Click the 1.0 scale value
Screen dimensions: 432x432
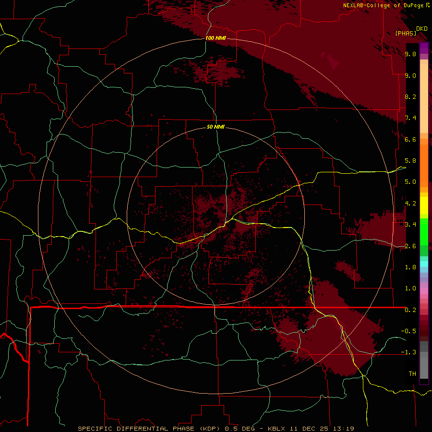tap(410, 288)
